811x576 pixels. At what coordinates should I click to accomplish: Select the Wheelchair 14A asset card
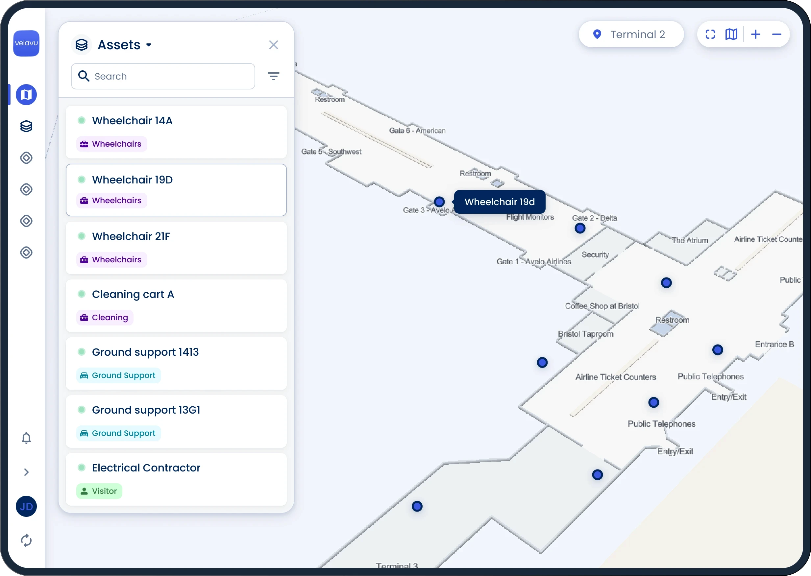coord(176,132)
